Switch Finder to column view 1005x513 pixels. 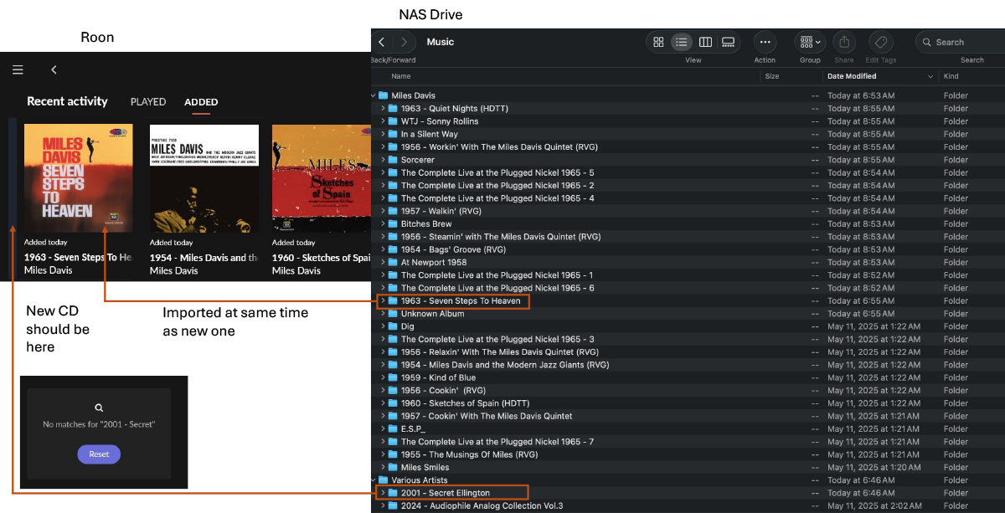pyautogui.click(x=705, y=42)
